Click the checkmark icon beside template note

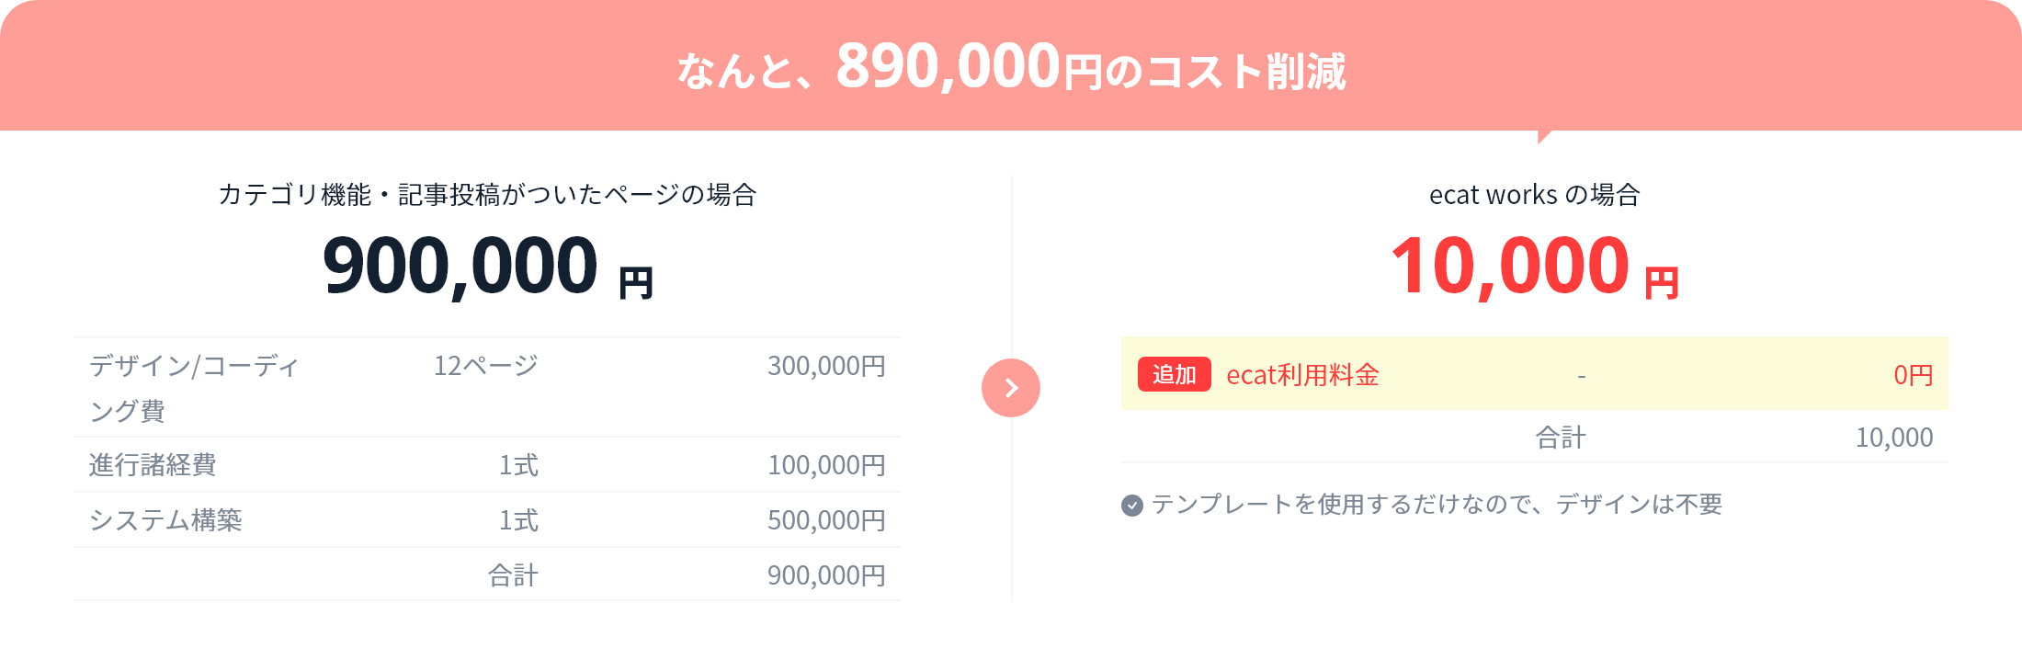[1132, 506]
